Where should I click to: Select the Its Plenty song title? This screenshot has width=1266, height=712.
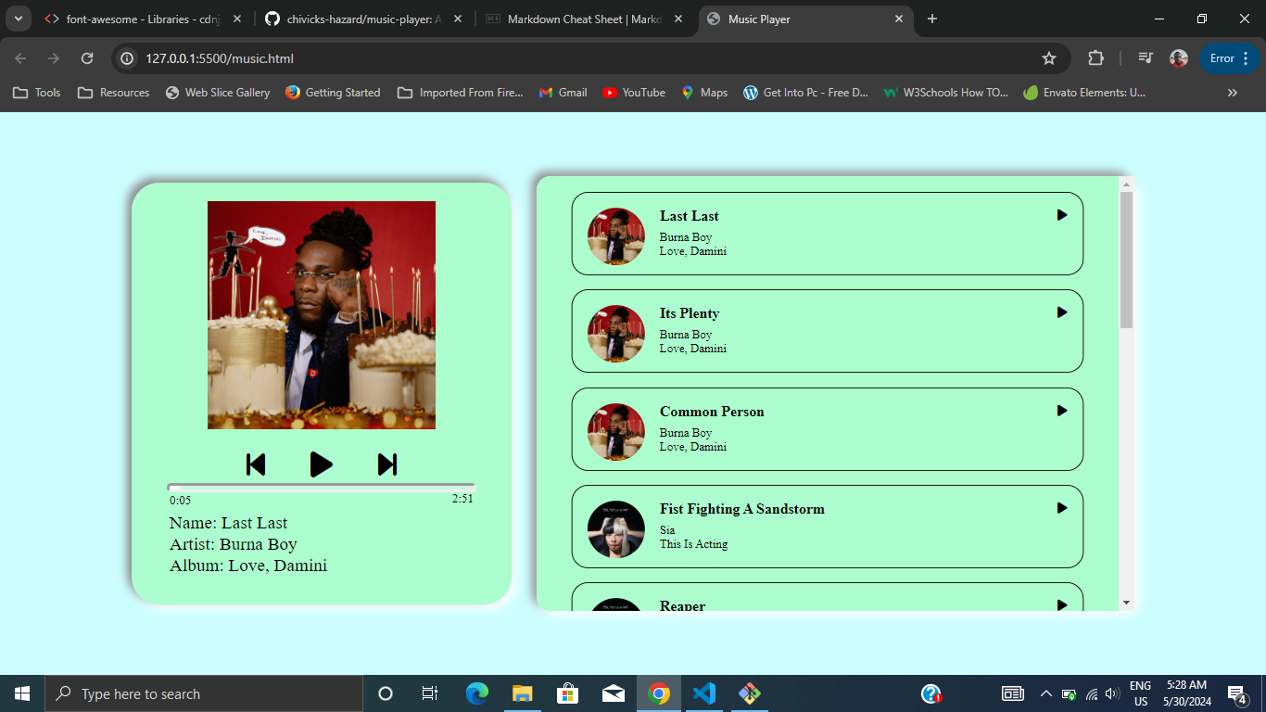click(690, 313)
